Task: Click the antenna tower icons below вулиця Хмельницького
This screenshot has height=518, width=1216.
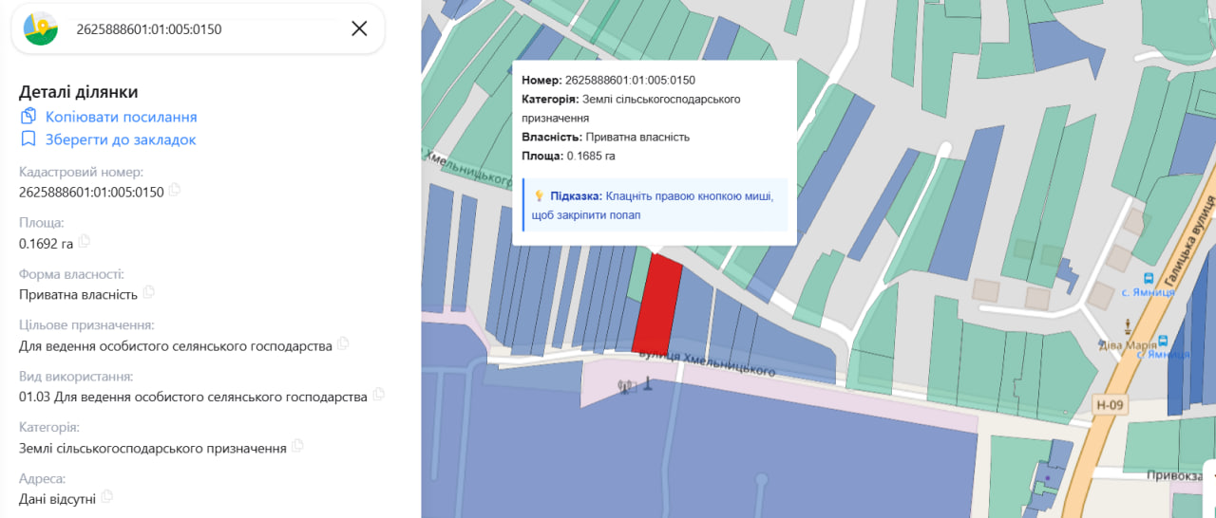Action: pos(636,384)
